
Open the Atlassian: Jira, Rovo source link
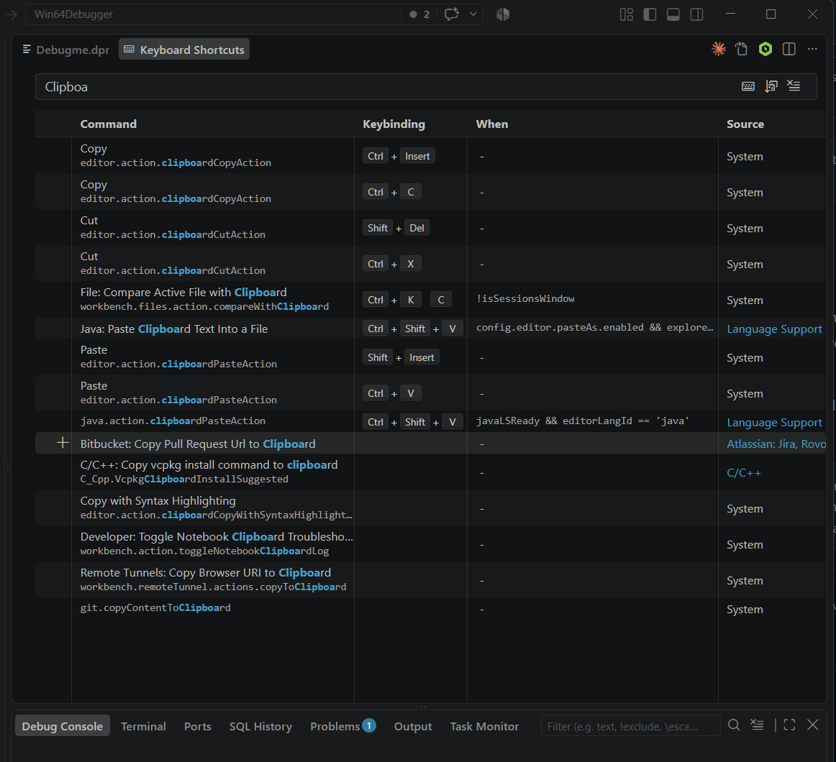click(776, 444)
